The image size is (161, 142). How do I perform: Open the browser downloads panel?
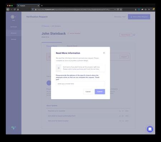pyautogui.click(x=136, y=9)
